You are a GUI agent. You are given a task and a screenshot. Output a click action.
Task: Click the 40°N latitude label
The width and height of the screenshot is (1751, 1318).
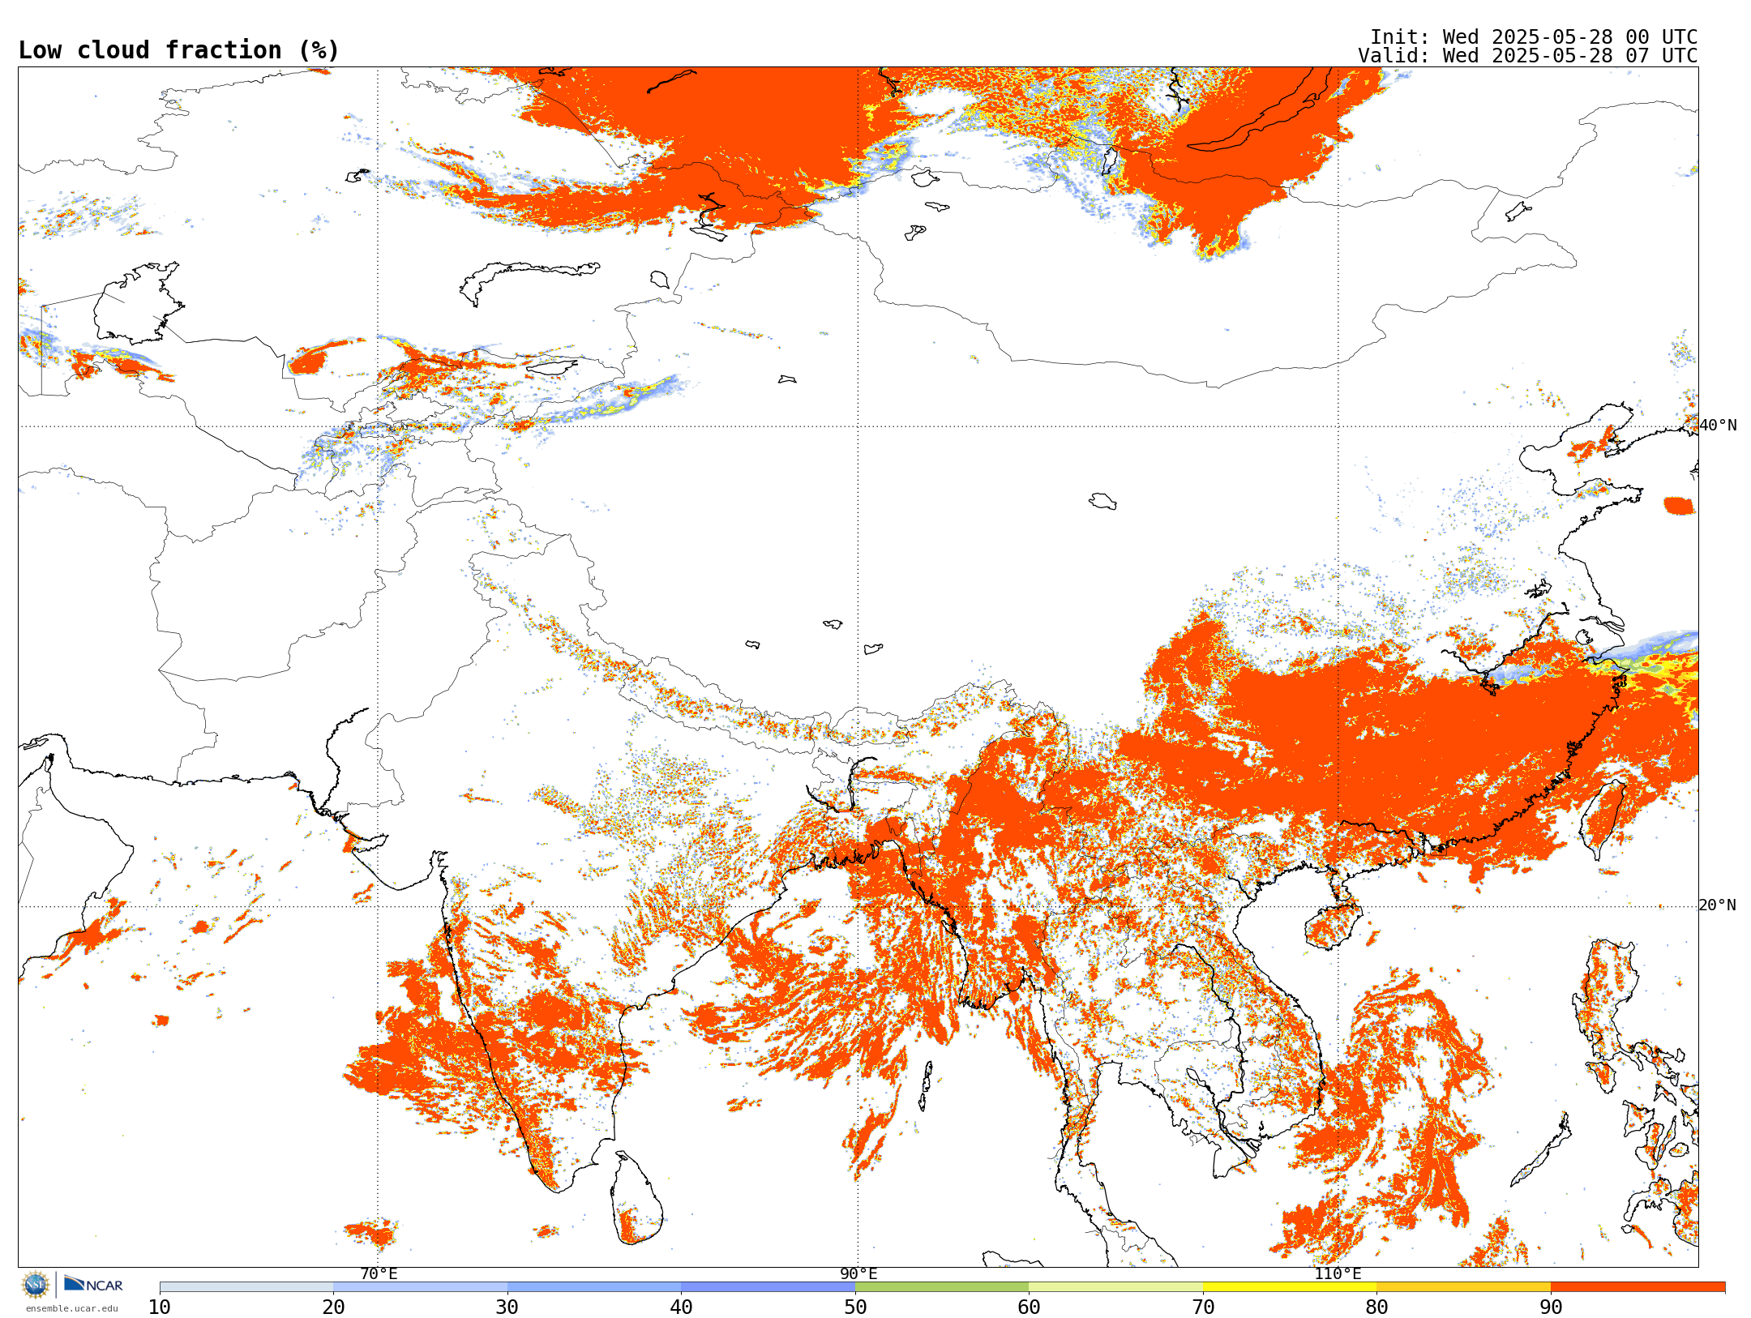1718,426
